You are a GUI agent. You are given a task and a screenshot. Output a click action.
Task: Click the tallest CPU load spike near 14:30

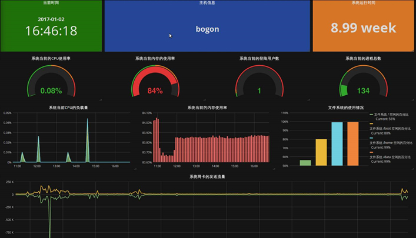pos(88,139)
